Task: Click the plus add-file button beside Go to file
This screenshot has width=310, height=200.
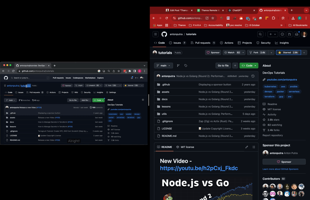Action: [235, 66]
